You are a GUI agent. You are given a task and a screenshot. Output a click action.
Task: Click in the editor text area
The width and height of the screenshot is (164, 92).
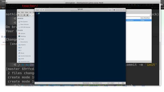[x=82, y=47]
